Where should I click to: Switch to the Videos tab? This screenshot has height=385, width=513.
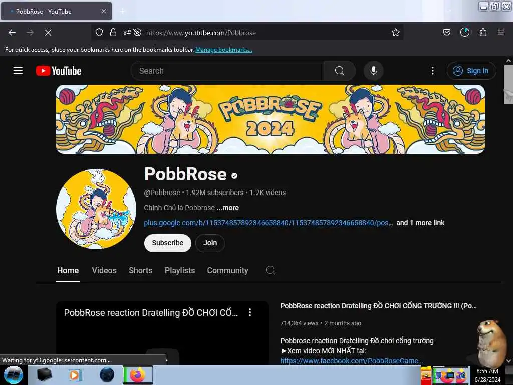(104, 270)
